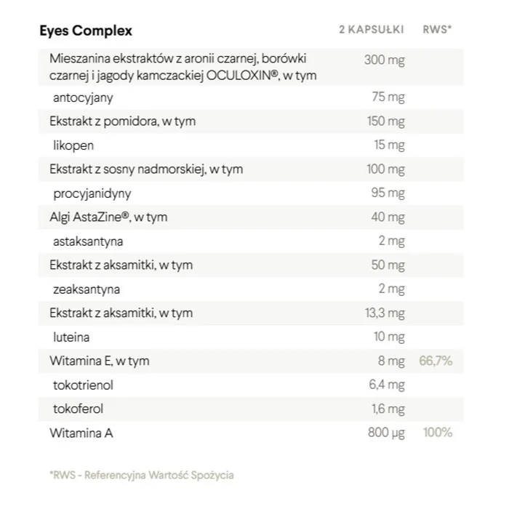Image resolution: width=509 pixels, height=509 pixels.
Task: Click the RWS* column header
Action: (x=437, y=30)
